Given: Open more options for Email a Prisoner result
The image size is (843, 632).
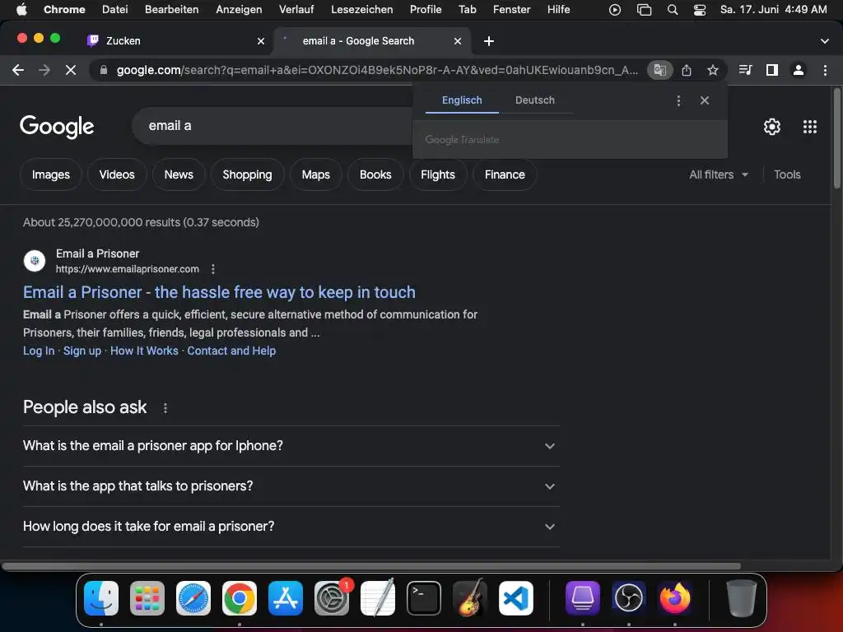Looking at the screenshot, I should point(213,269).
